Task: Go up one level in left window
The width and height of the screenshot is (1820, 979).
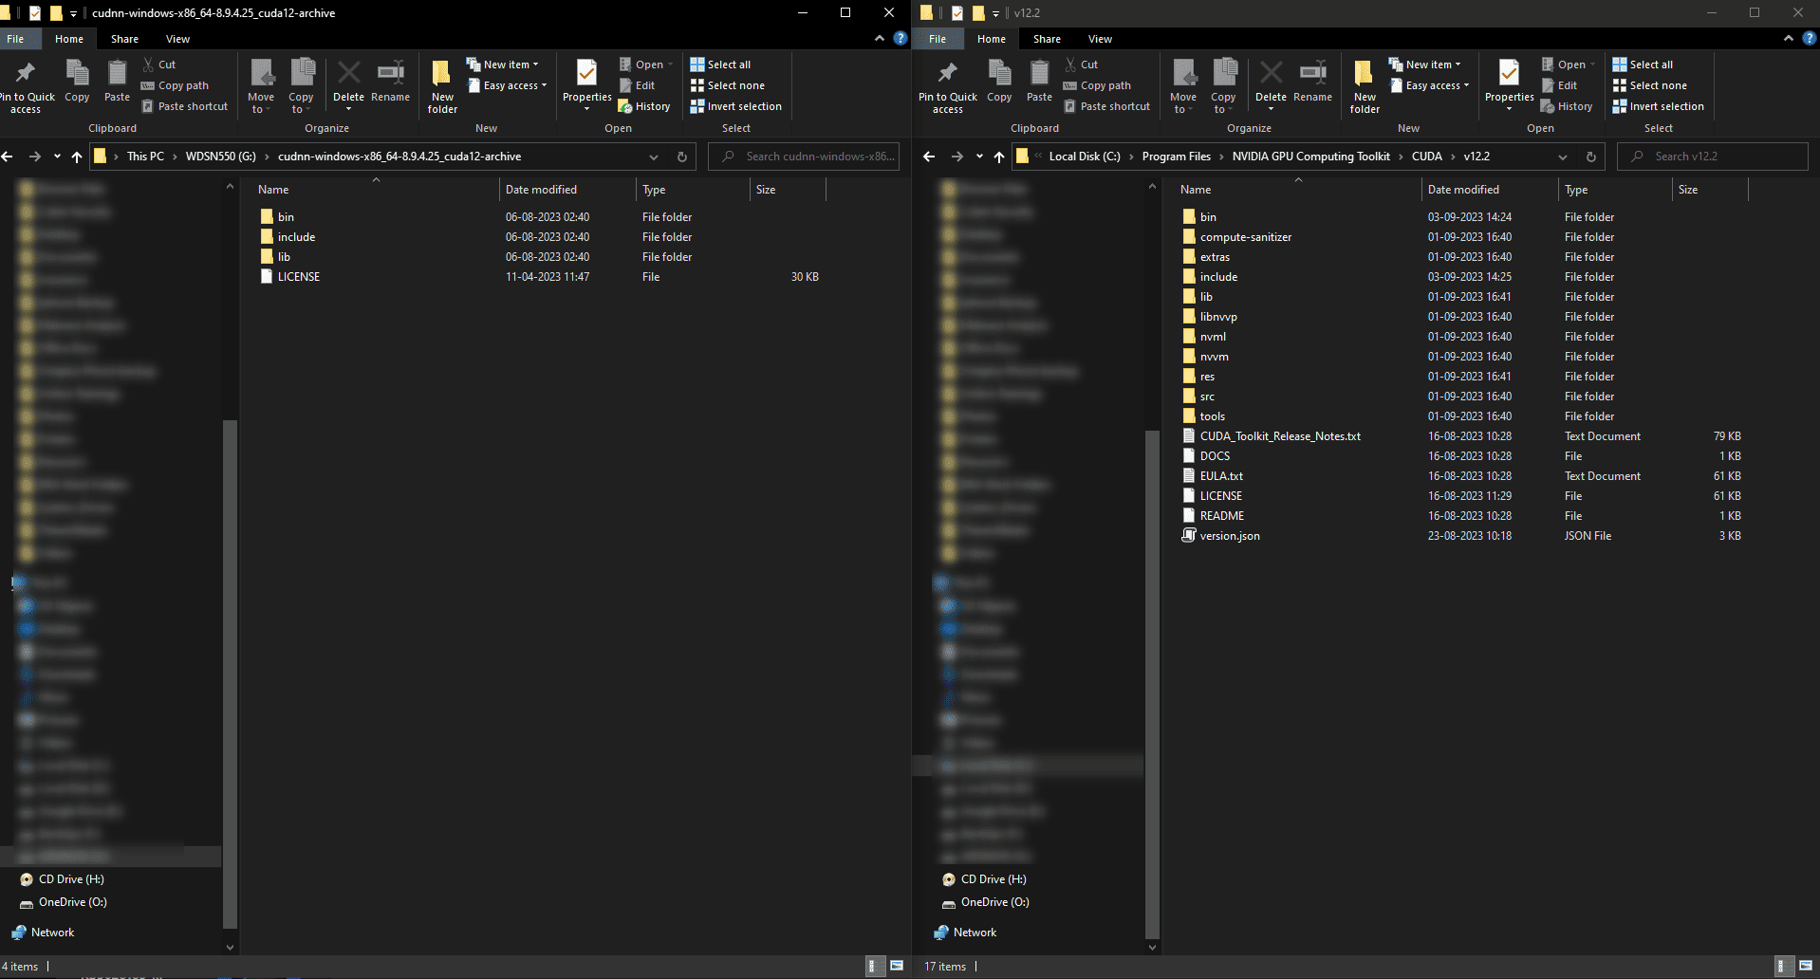Action: tap(77, 157)
